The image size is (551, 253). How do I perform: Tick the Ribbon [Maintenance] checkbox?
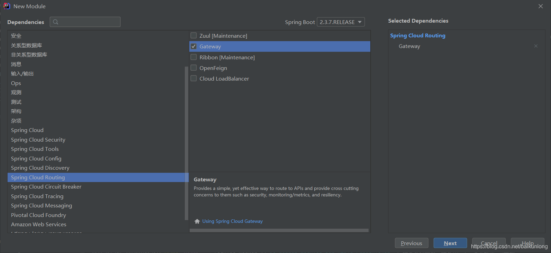tap(194, 57)
